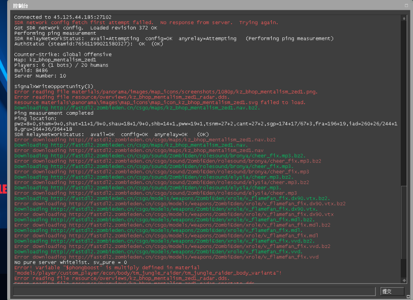Click the resize grip at console corner
This screenshot has width=413, height=300.
tap(408, 297)
